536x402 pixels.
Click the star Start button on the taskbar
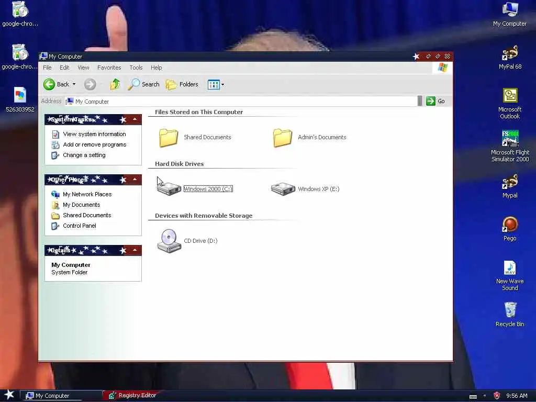click(9, 395)
